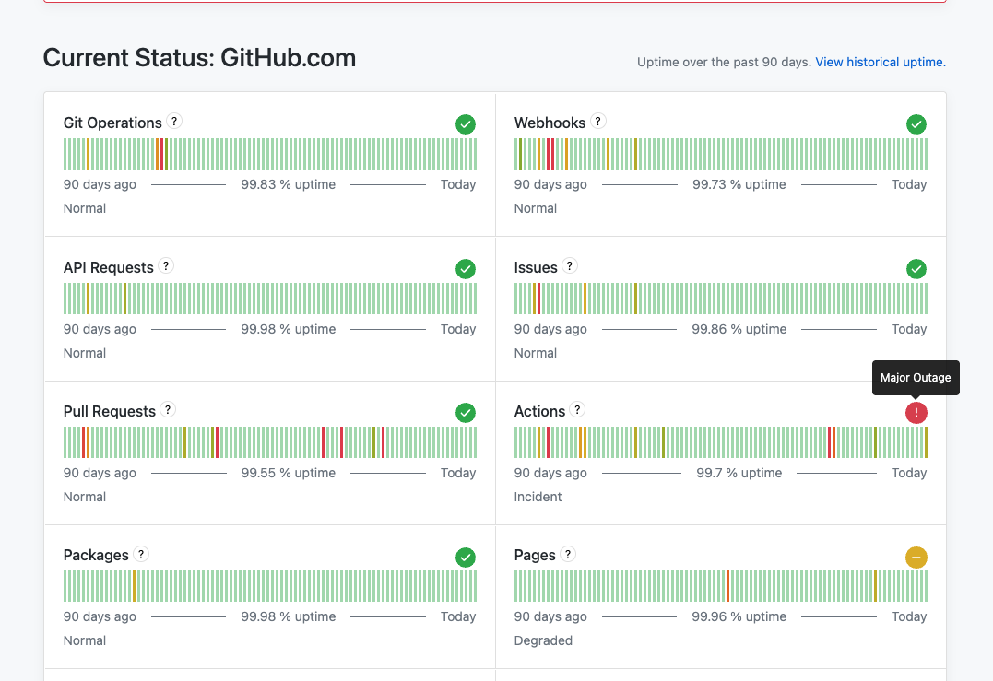Click the 99.86 % uptime text
The height and width of the screenshot is (681, 993).
click(x=739, y=329)
